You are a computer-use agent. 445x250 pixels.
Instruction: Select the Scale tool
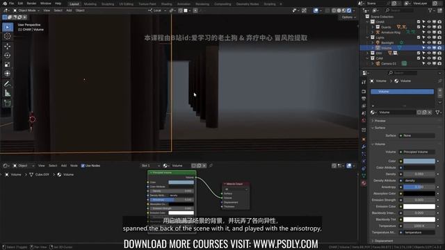pyautogui.click(x=8, y=65)
